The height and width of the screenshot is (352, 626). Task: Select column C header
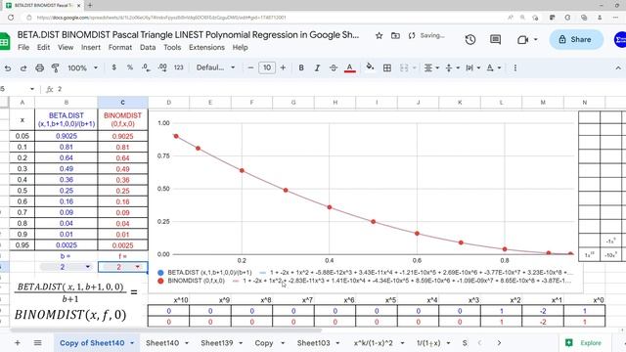point(122,103)
